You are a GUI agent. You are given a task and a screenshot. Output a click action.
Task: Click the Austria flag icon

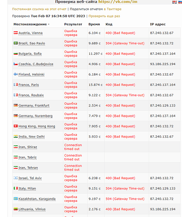click(x=16, y=33)
